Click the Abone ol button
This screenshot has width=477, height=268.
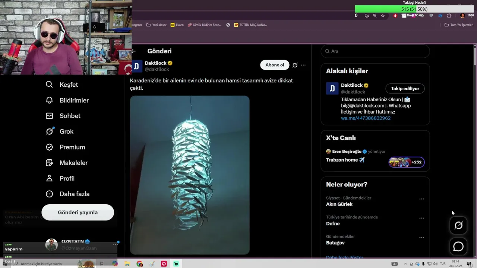coord(275,65)
